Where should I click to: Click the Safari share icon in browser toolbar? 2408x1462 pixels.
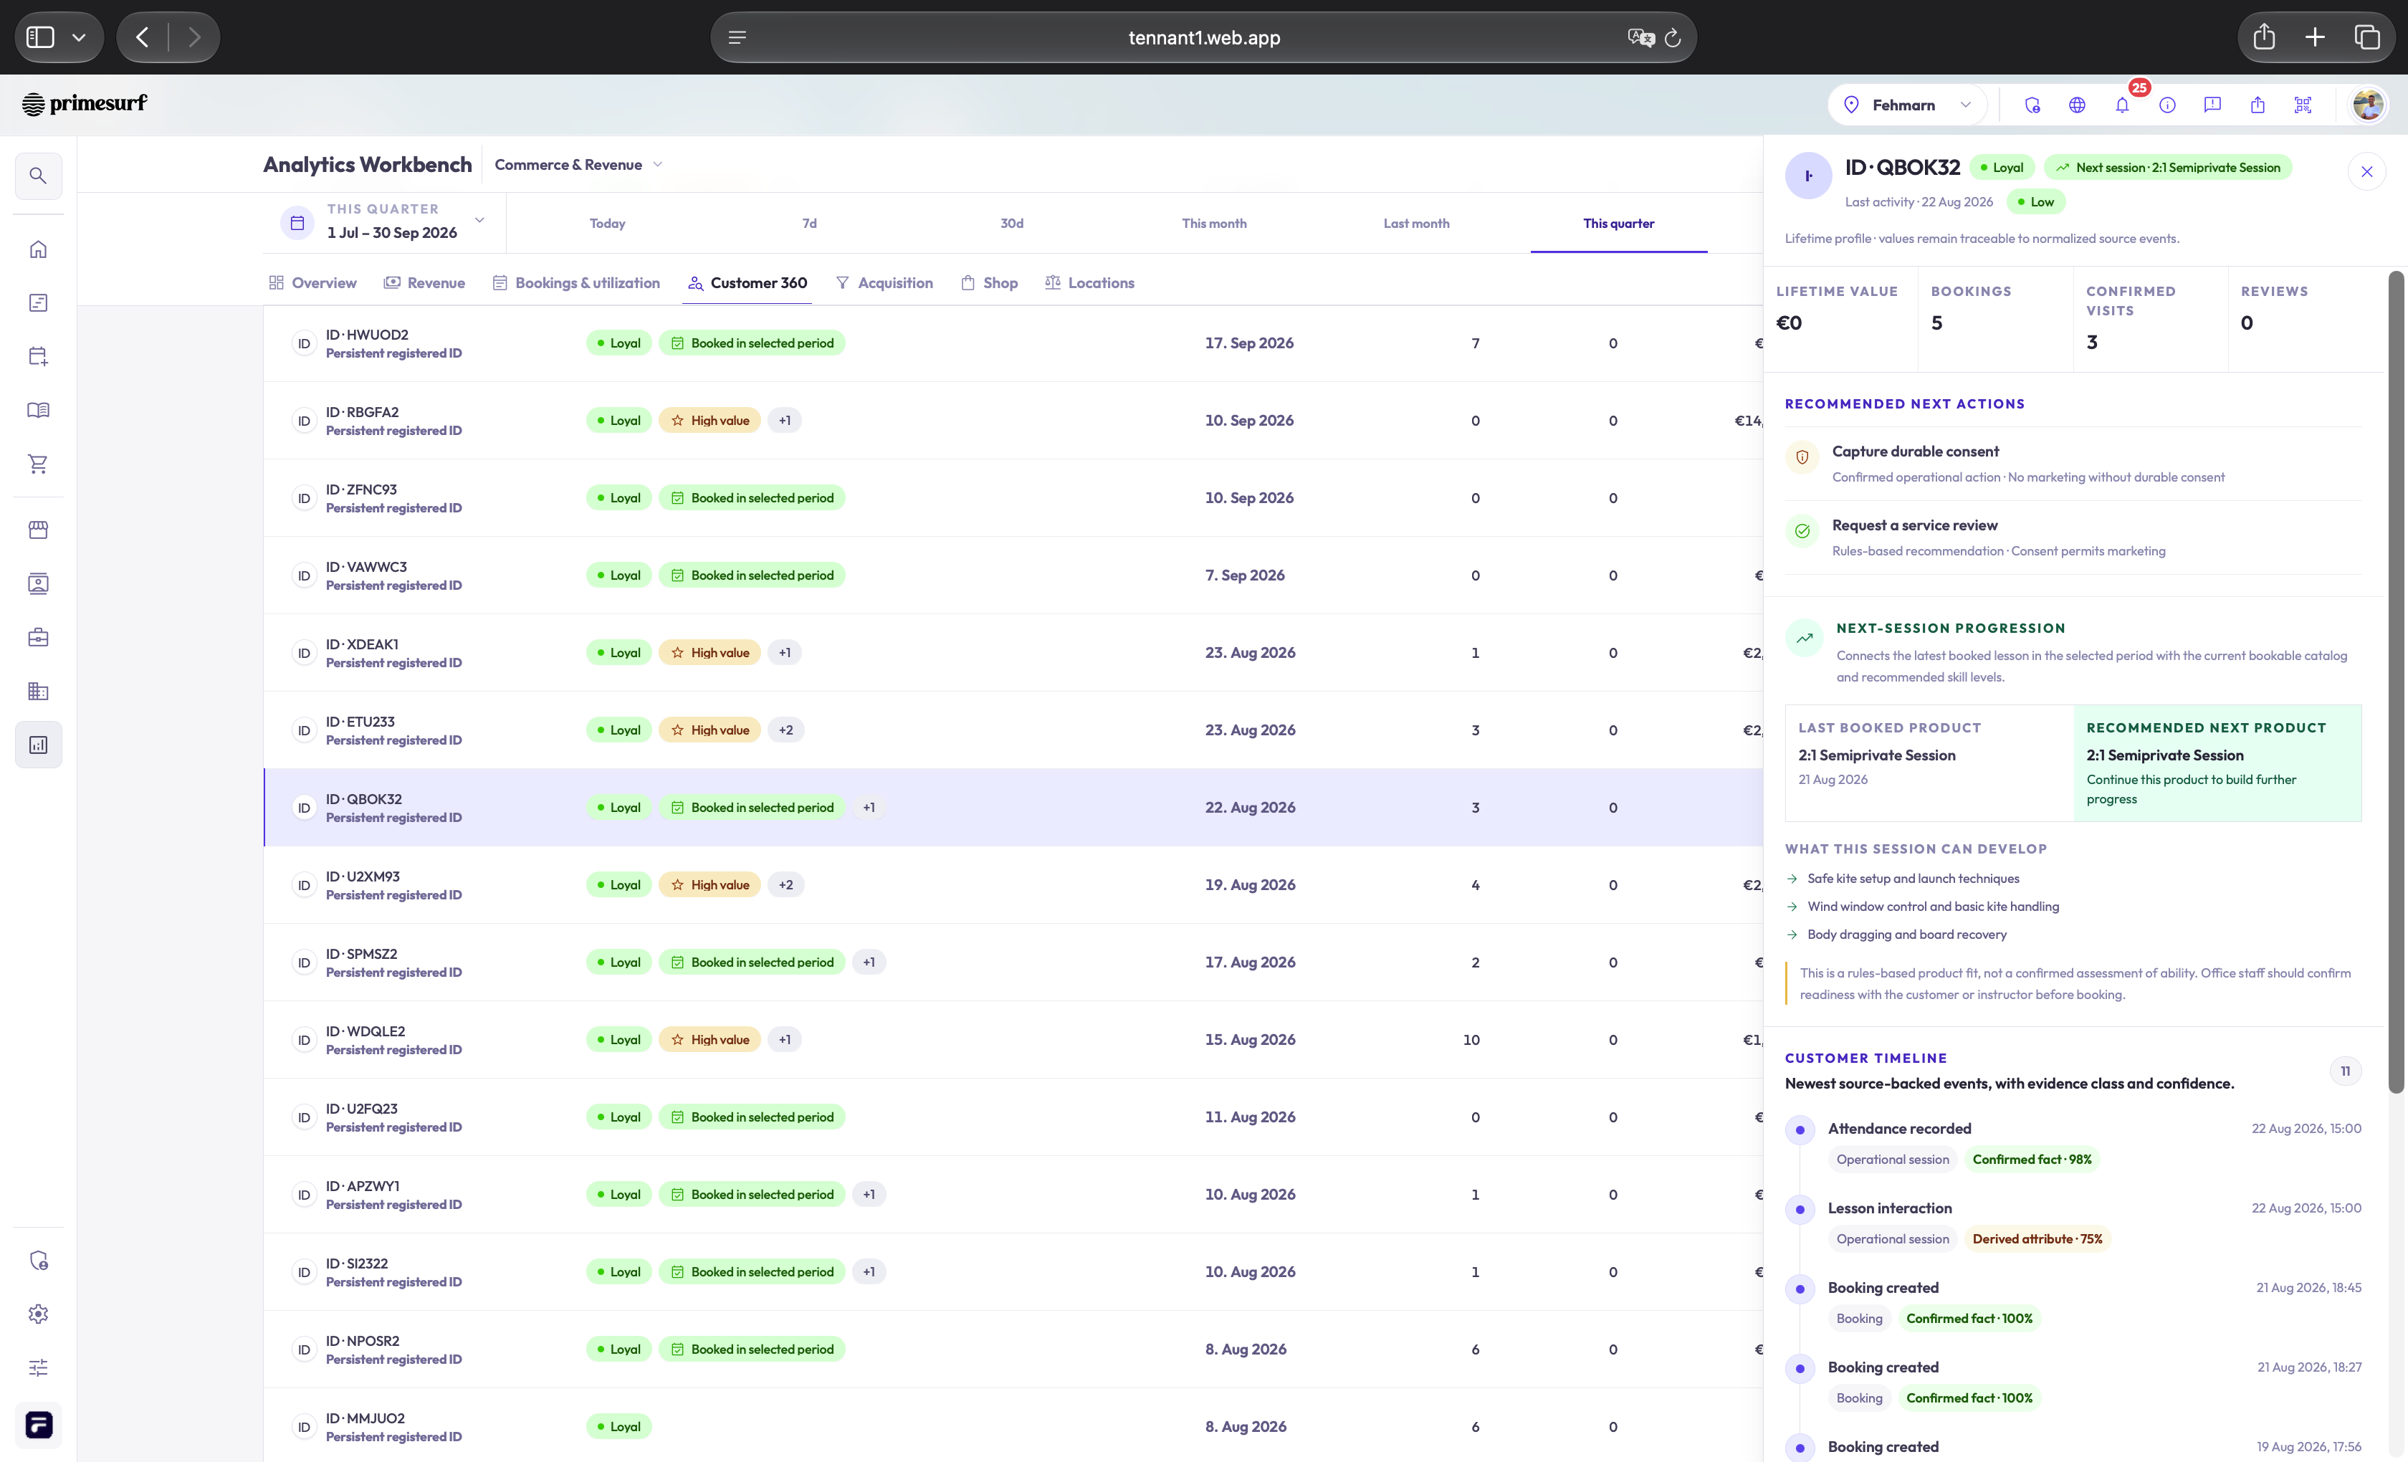2263,37
